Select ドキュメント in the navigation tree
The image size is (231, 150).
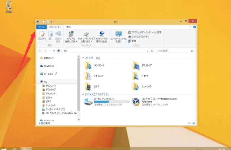coord(49,93)
